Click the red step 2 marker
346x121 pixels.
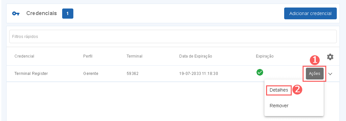click(x=297, y=90)
